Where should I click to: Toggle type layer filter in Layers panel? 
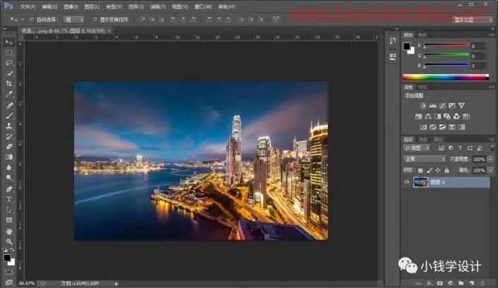[460, 148]
